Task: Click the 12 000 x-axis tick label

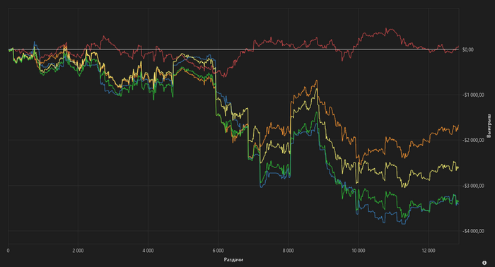Action: 428,251
